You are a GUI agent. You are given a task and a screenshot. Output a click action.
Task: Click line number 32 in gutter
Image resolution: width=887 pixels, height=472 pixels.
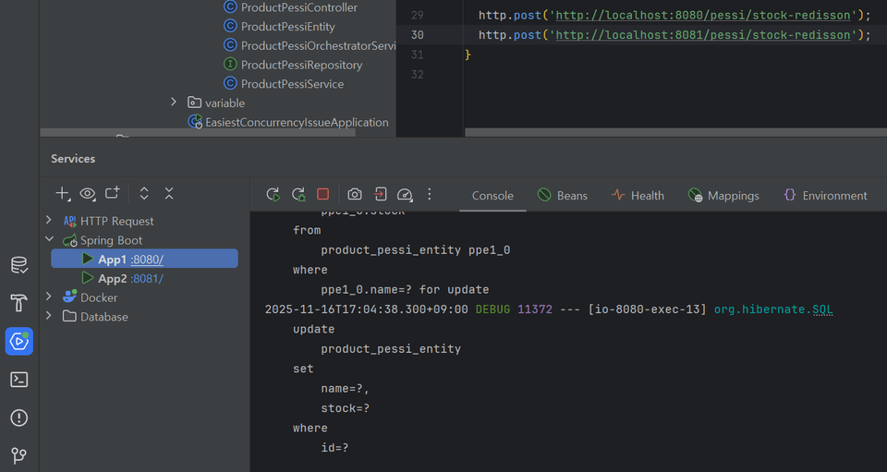418,75
